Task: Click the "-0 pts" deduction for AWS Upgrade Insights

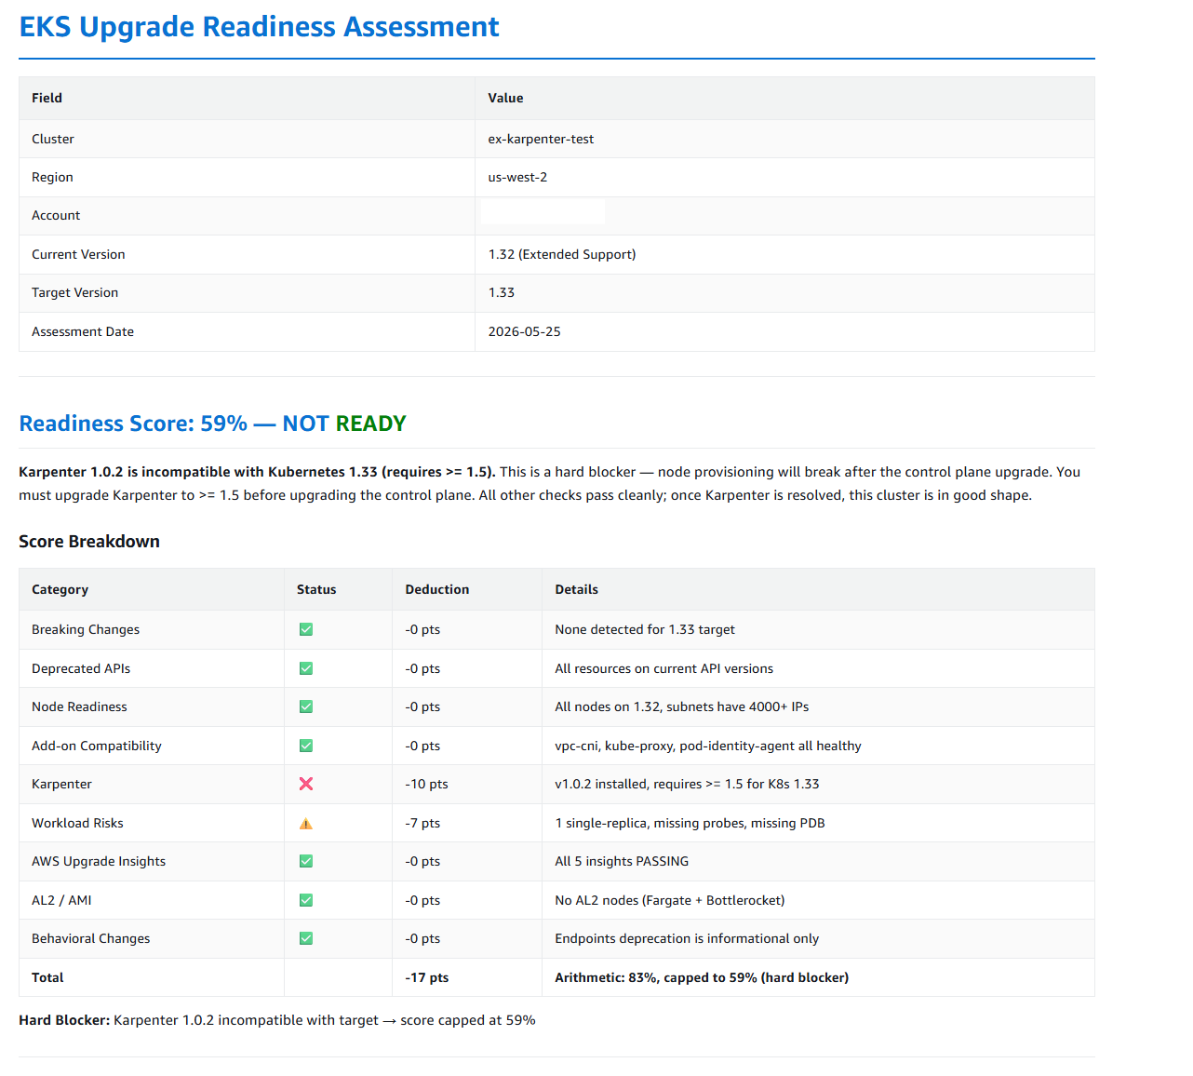Action: 422,861
